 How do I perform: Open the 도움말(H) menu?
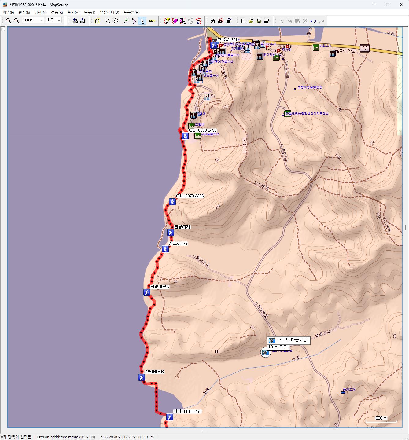(x=131, y=12)
